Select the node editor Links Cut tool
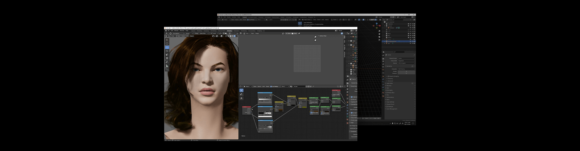 coord(241,98)
